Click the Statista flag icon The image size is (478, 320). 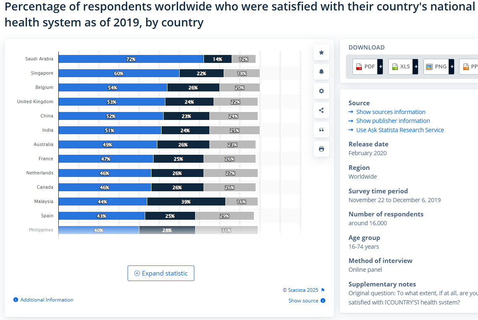tap(323, 290)
